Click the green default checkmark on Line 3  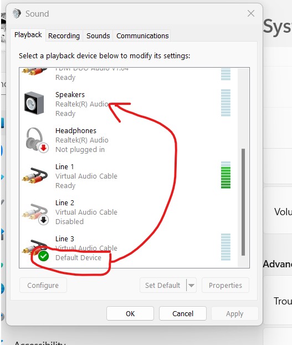[x=44, y=256]
